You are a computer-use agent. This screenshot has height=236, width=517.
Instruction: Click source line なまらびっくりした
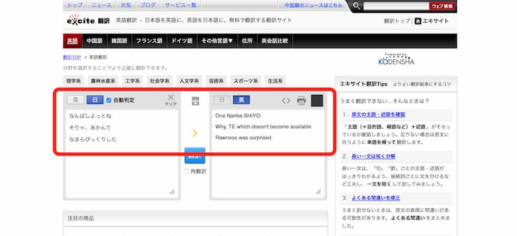pos(92,139)
